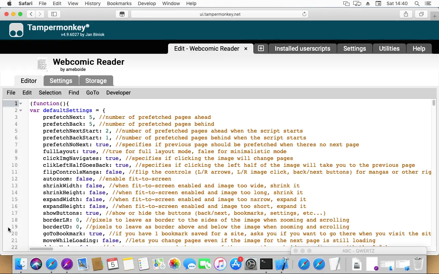Switch to the Storage tab
439x274 pixels.
(x=96, y=81)
